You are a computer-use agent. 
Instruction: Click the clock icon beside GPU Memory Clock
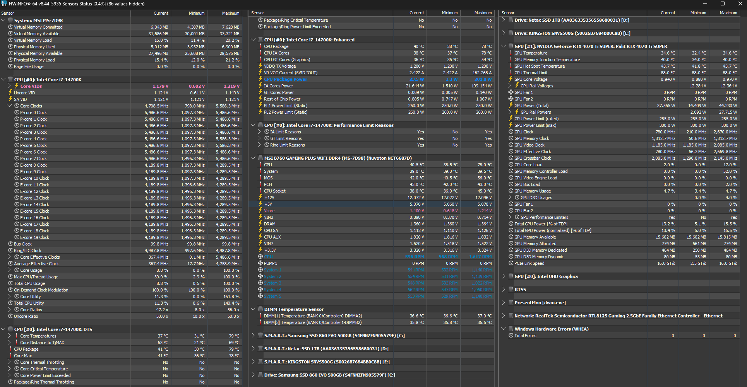click(x=511, y=138)
